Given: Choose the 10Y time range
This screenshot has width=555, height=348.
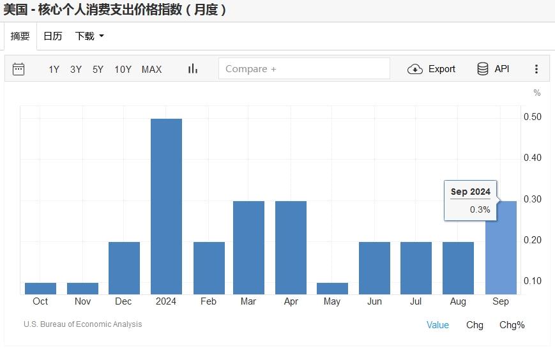Looking at the screenshot, I should tap(123, 69).
